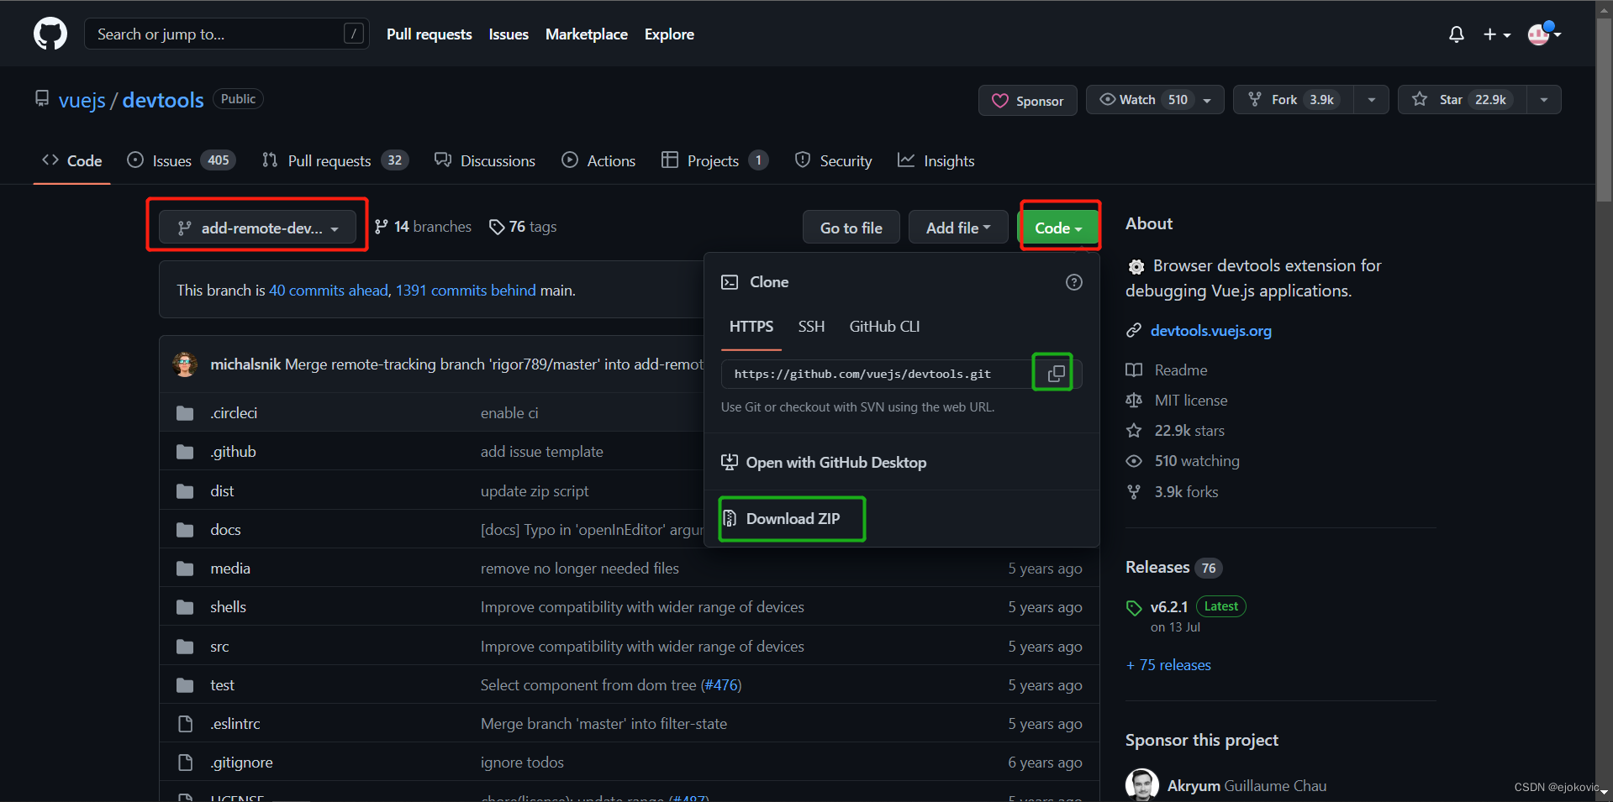
Task: Open the .github folder
Action: click(233, 451)
